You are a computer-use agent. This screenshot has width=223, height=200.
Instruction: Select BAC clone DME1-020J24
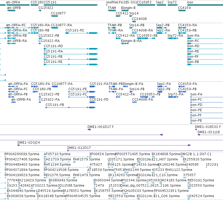coord(29,143)
